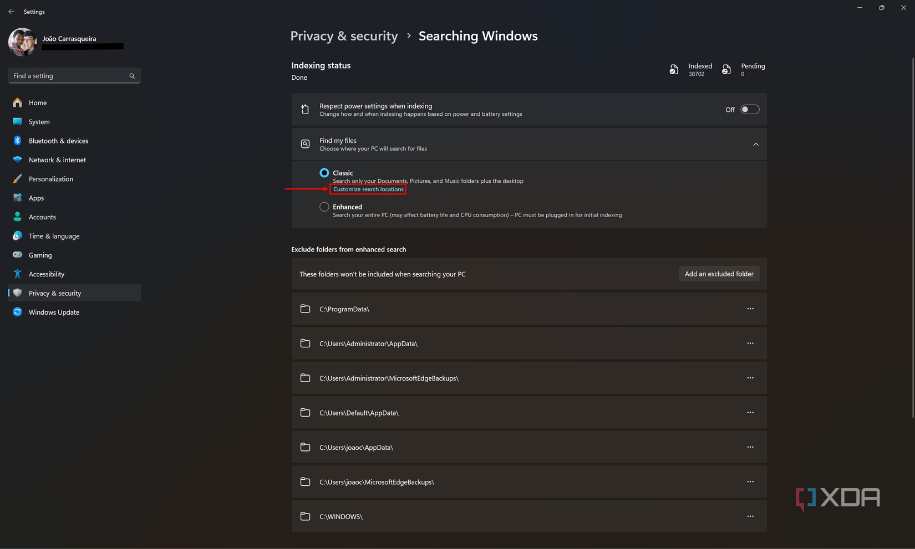Open the System settings page

pyautogui.click(x=74, y=122)
